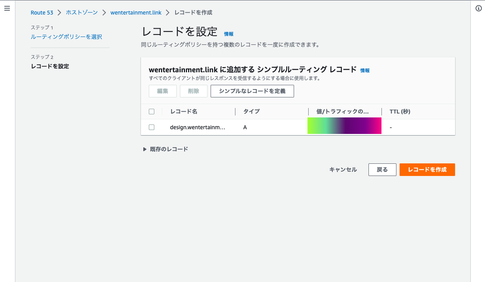The height and width of the screenshot is (282, 485).
Task: Go to ホストゾーン breadcrumb
Action: pos(81,13)
